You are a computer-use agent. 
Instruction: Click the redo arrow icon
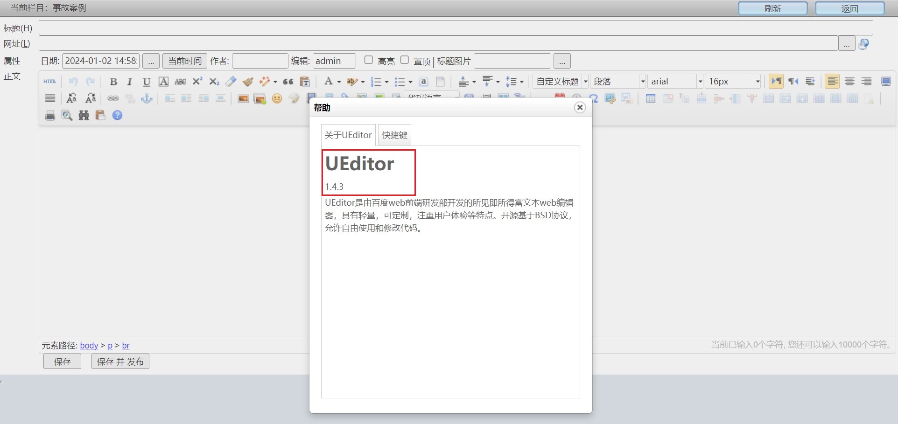coord(91,82)
